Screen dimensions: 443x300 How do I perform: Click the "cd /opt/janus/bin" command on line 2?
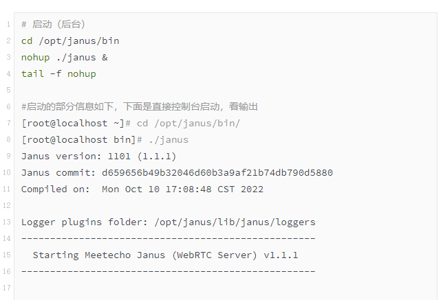70,41
